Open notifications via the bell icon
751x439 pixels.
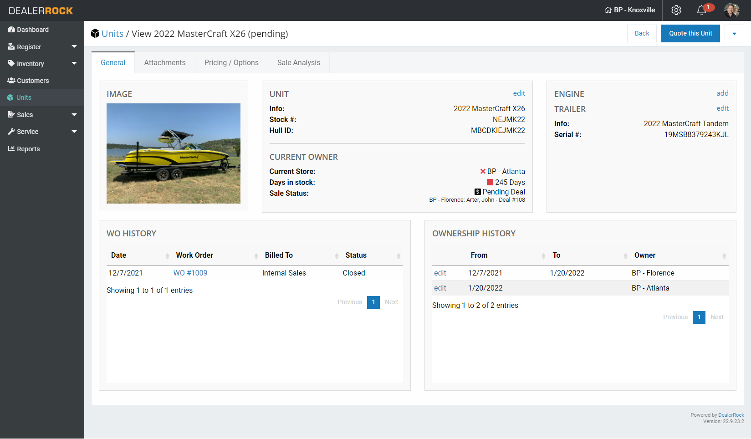pos(701,10)
